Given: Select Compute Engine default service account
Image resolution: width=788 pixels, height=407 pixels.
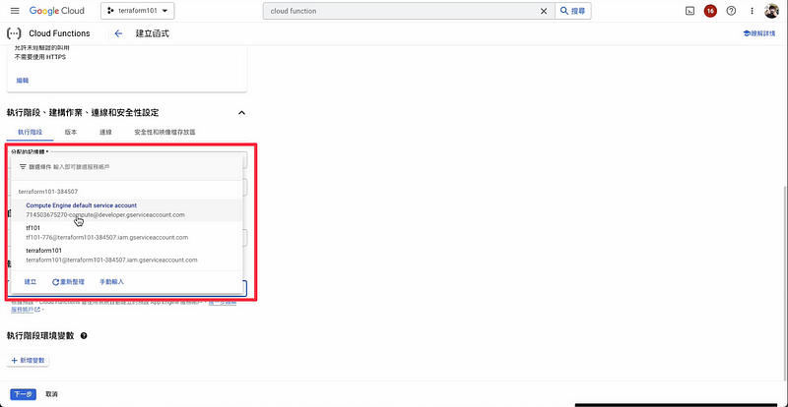Looking at the screenshot, I should pos(127,209).
